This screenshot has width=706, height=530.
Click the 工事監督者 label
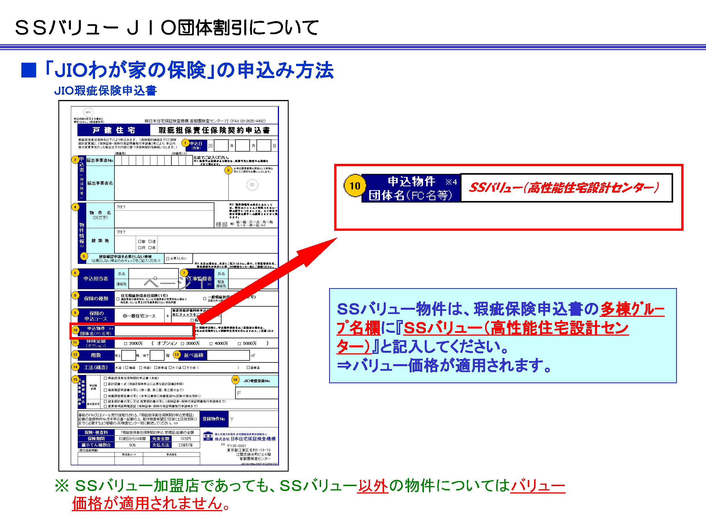tap(200, 279)
